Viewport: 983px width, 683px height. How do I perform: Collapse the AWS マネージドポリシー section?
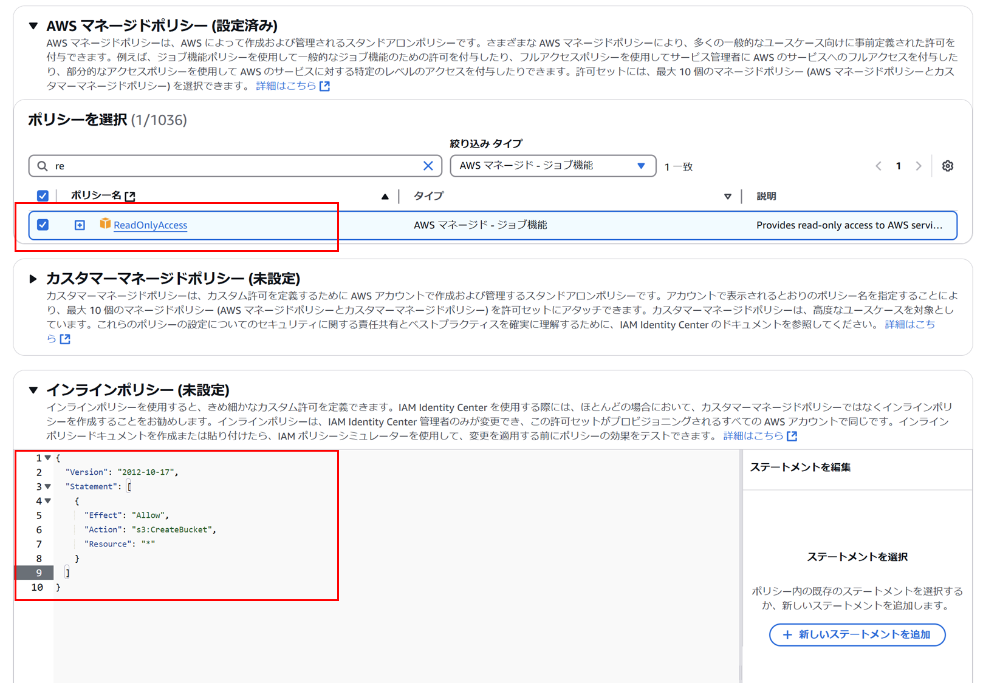click(33, 26)
